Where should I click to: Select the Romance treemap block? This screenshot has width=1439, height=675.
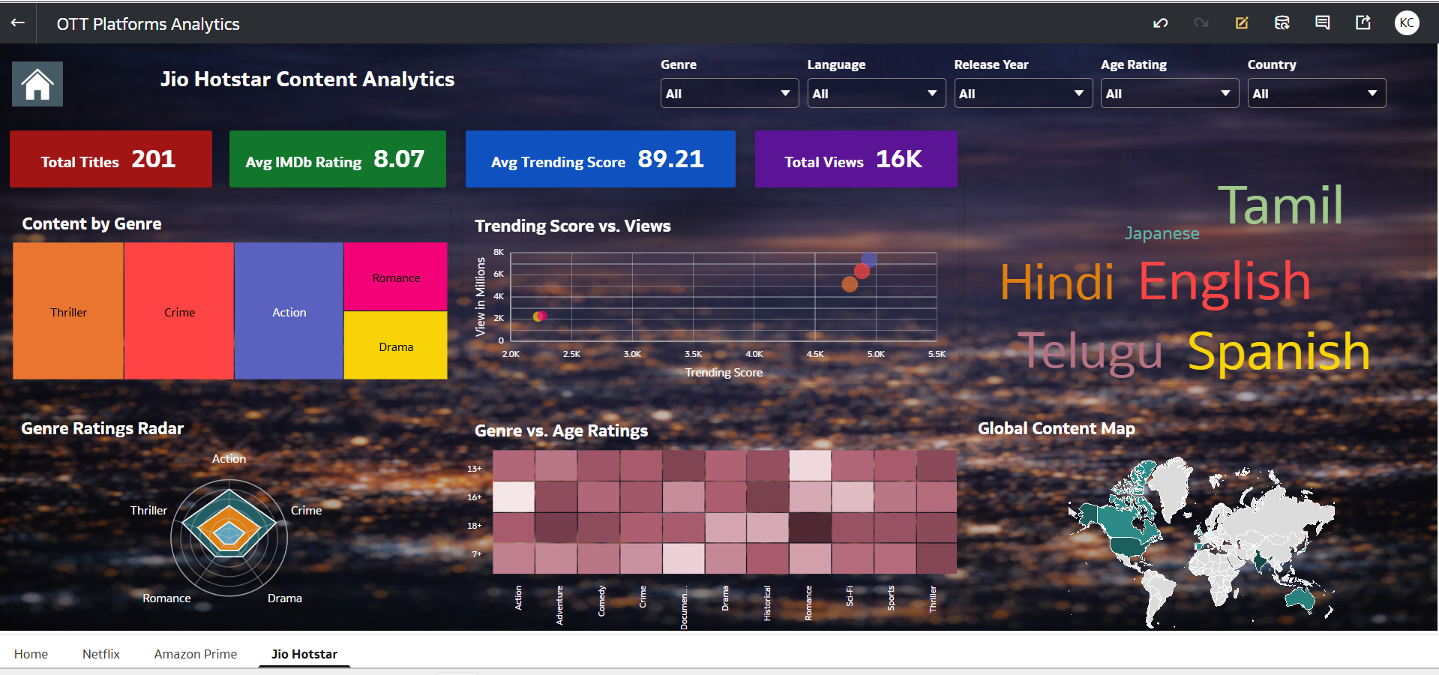click(396, 277)
